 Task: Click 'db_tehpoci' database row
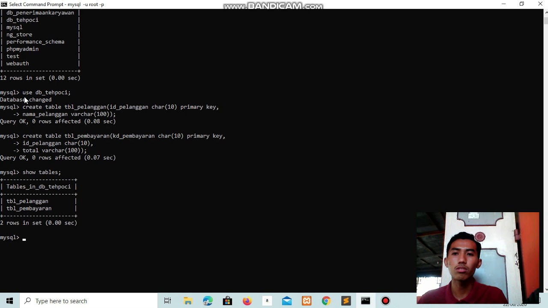22,20
